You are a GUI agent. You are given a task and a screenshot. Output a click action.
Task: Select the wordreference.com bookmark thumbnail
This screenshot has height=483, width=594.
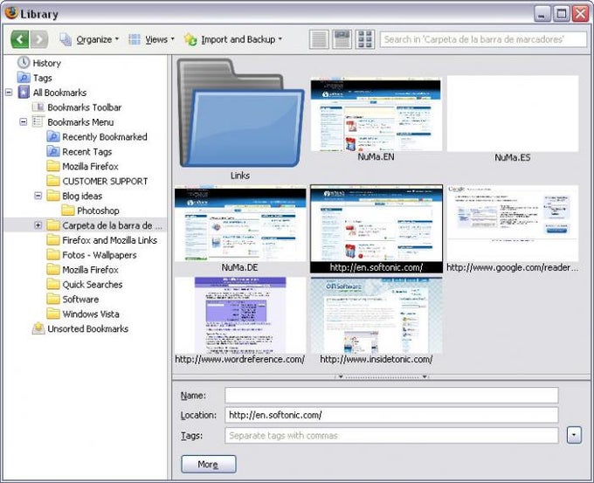[x=240, y=315]
